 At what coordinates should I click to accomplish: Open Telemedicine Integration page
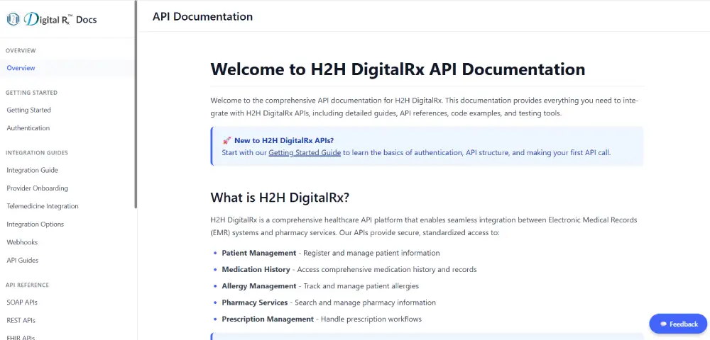(43, 206)
